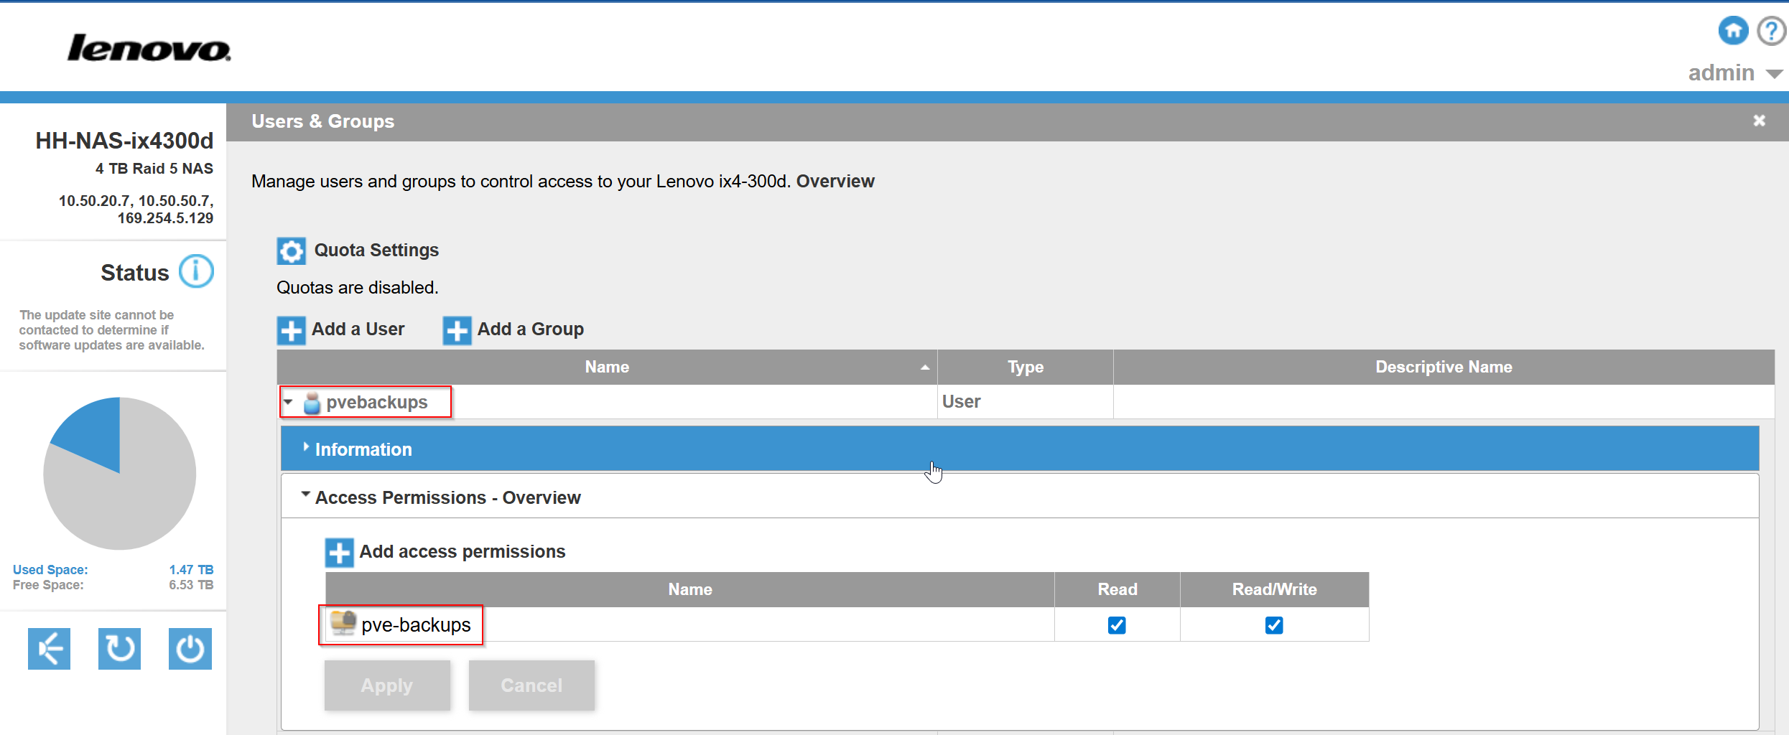Click the Descriptive Name column header

[1444, 367]
